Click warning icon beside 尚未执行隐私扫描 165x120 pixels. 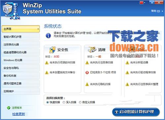(x=87, y=84)
